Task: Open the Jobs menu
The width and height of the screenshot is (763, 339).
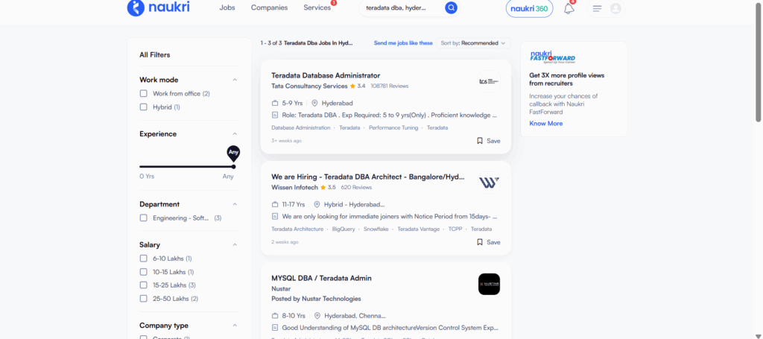Action: [x=227, y=8]
